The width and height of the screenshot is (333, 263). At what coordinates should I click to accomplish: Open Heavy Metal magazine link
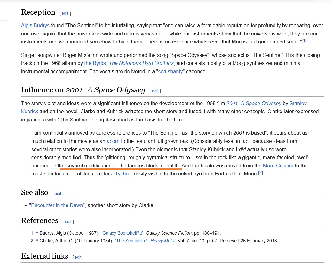pos(163,241)
